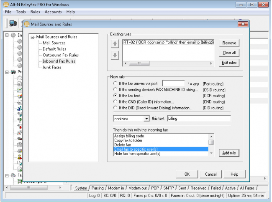The height and width of the screenshot is (202, 272).
Task: Switch to the Modem in tab
Action: (116, 188)
